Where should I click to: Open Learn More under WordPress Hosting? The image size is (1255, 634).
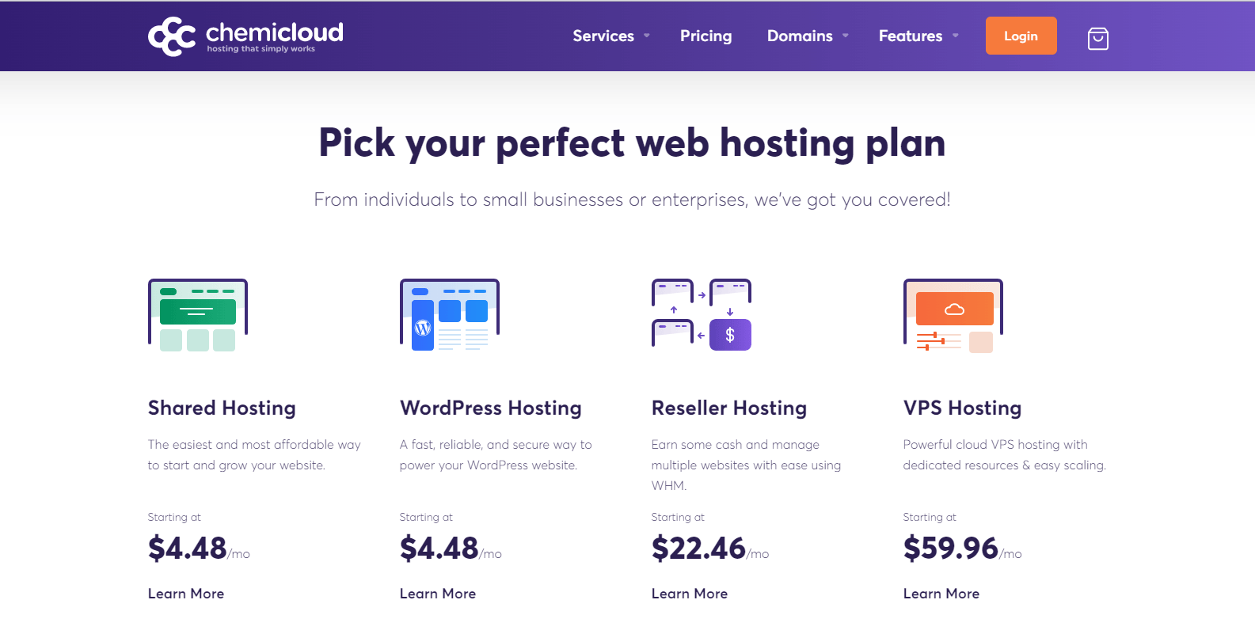(x=438, y=594)
